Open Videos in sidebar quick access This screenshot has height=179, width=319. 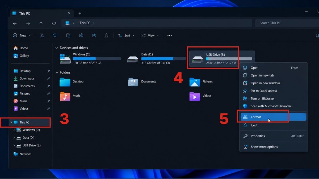tap(21, 108)
